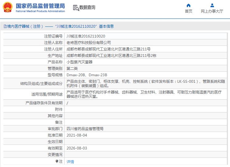230x167 pixels.
Task: Click National Medical Products Administration text
Action: coord(40,11)
